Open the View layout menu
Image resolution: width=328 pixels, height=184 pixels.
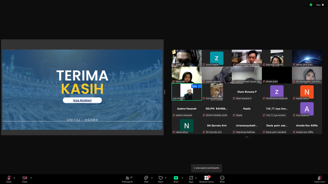(320, 5)
